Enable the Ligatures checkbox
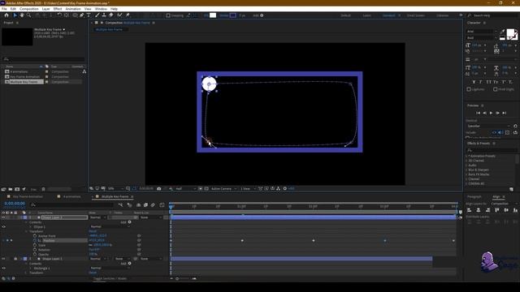The width and height of the screenshot is (520, 292). point(469,89)
